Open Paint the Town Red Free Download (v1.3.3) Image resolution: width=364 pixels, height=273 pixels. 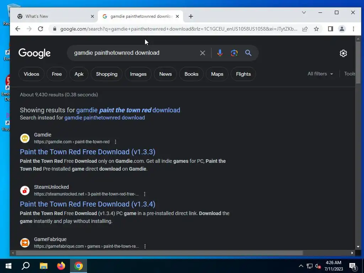pos(87,152)
